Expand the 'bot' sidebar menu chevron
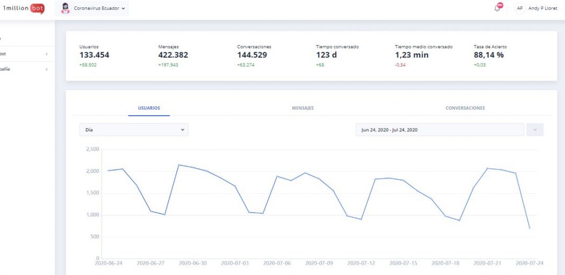This screenshot has height=275, width=565. click(47, 54)
